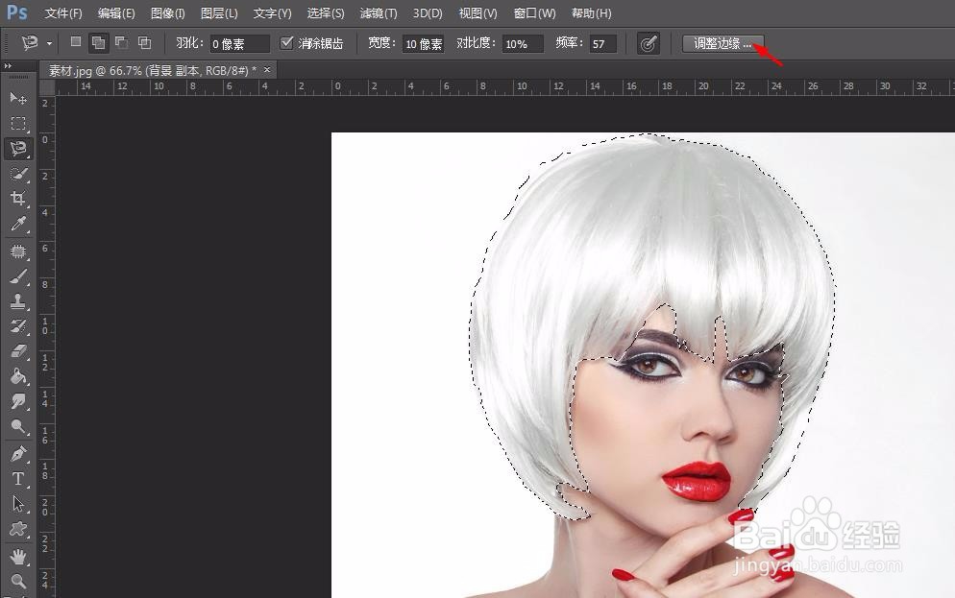Select the Eraser tool
The width and height of the screenshot is (955, 598).
click(18, 351)
